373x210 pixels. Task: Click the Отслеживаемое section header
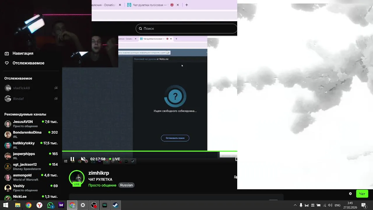pyautogui.click(x=18, y=78)
